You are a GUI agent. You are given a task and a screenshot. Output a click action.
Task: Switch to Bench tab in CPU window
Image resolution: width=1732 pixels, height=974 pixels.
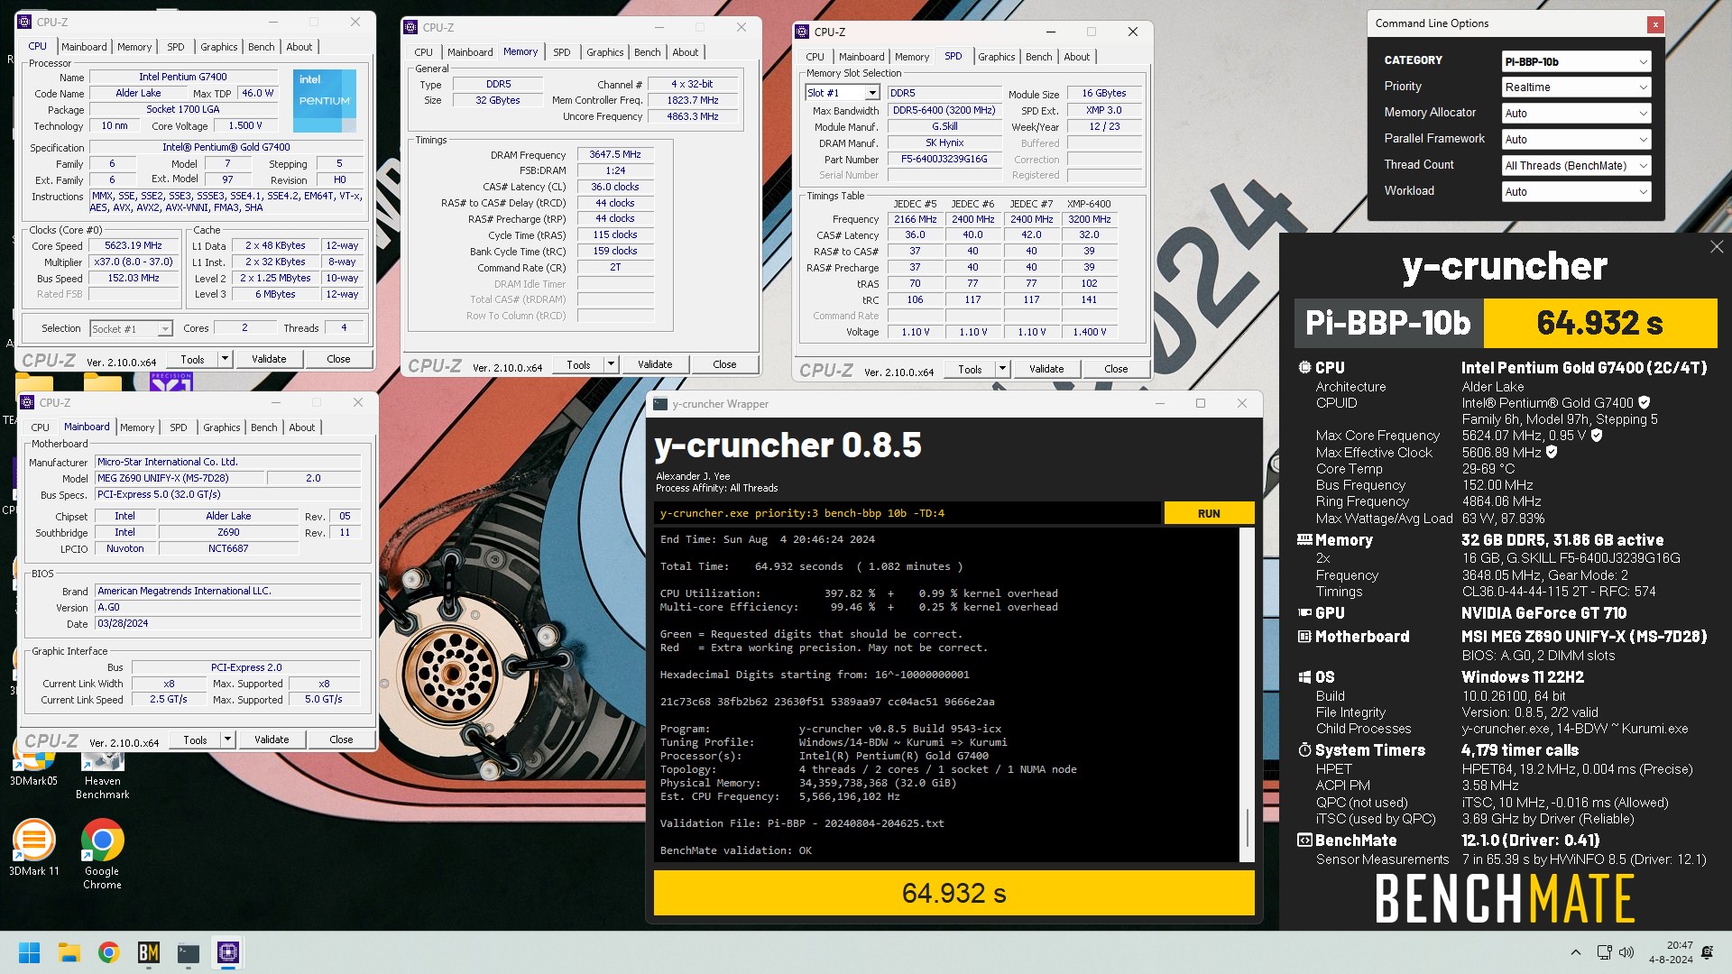tap(262, 47)
